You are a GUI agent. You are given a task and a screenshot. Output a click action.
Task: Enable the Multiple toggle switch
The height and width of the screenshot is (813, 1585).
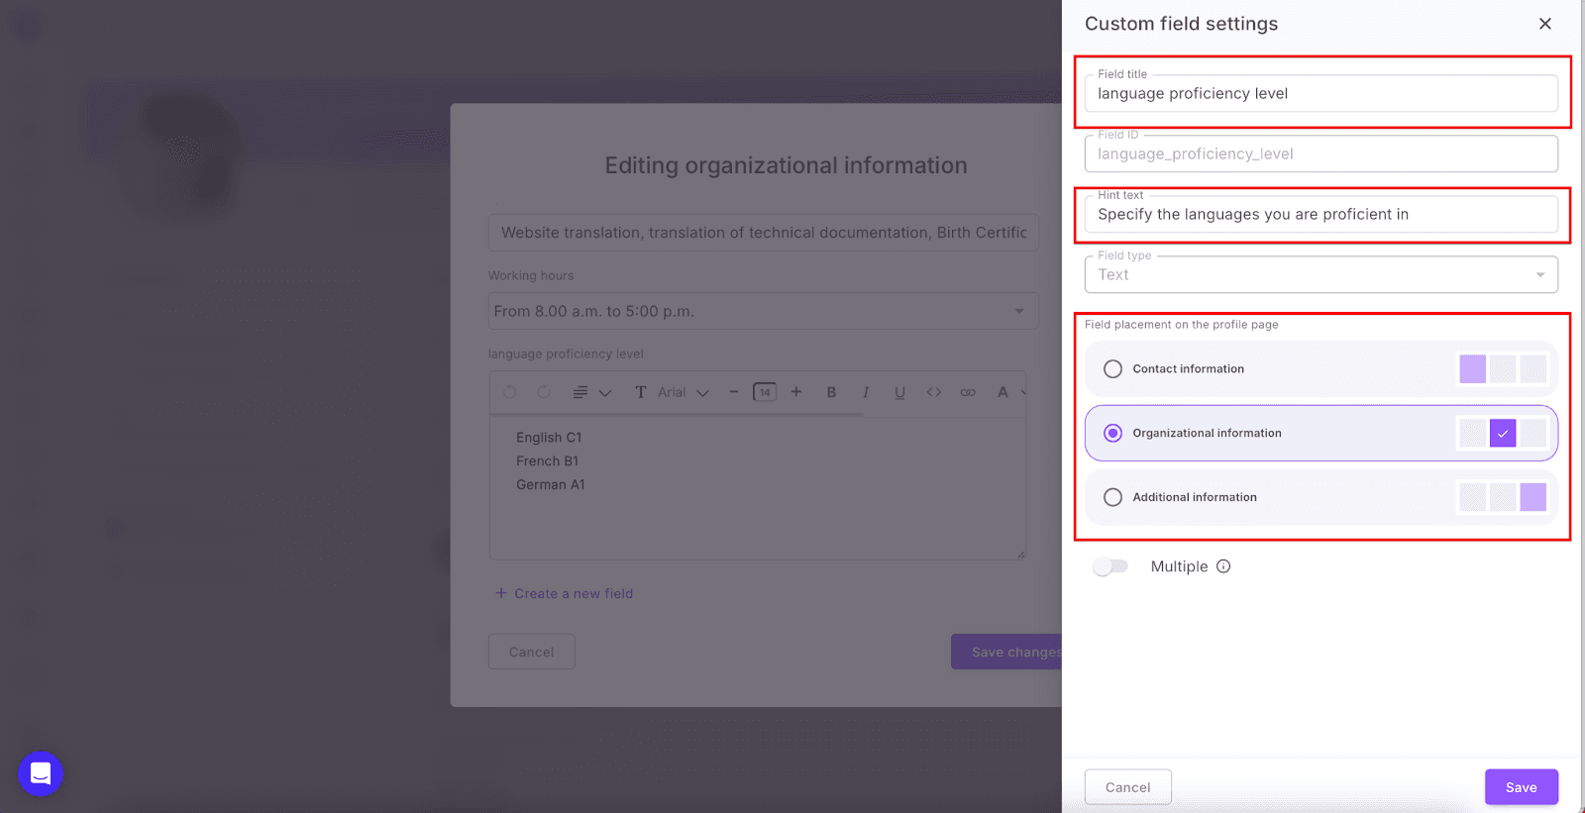[1110, 566]
